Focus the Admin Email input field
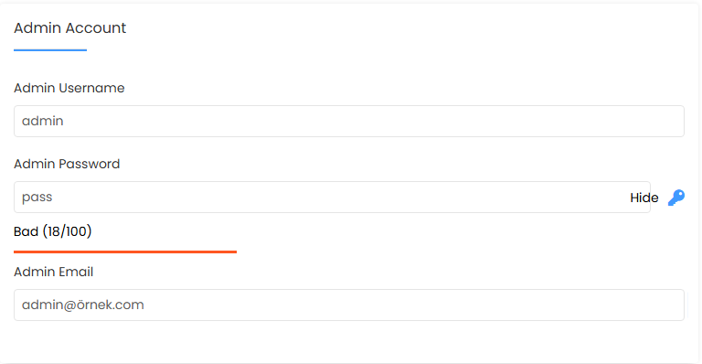 (x=349, y=305)
